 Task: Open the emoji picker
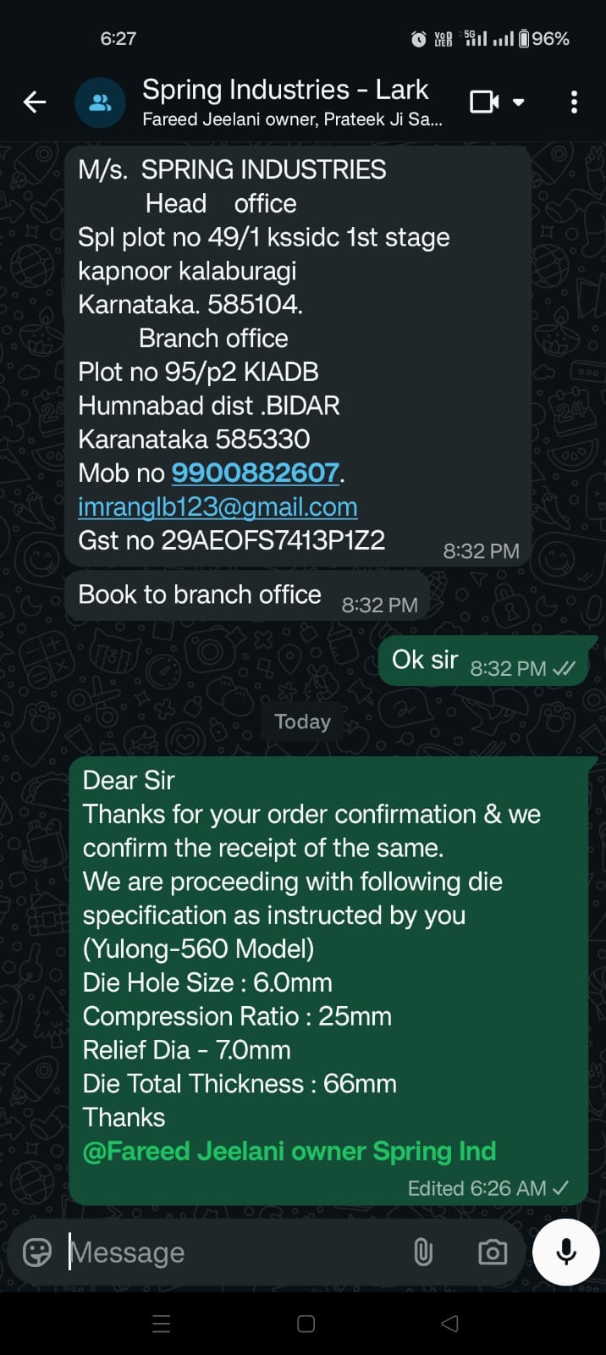(x=37, y=1252)
